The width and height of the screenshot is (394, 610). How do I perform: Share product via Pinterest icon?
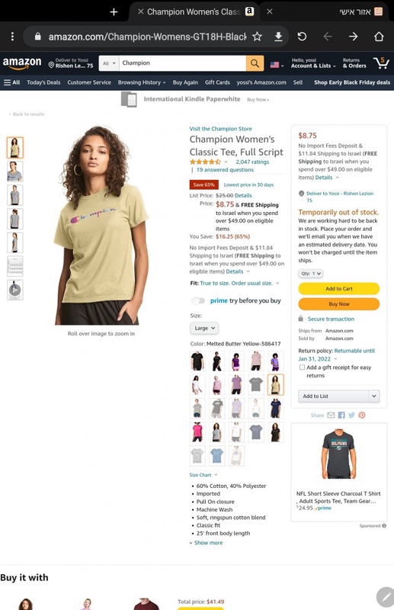[362, 415]
